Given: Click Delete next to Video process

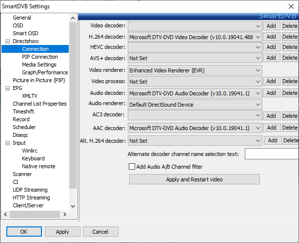Looking at the screenshot, I should (x=290, y=81).
